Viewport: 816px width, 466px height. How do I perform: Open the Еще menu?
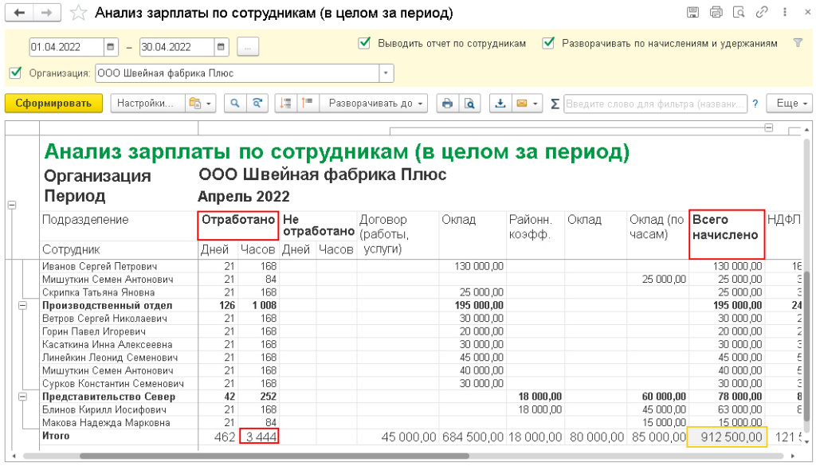pos(788,104)
